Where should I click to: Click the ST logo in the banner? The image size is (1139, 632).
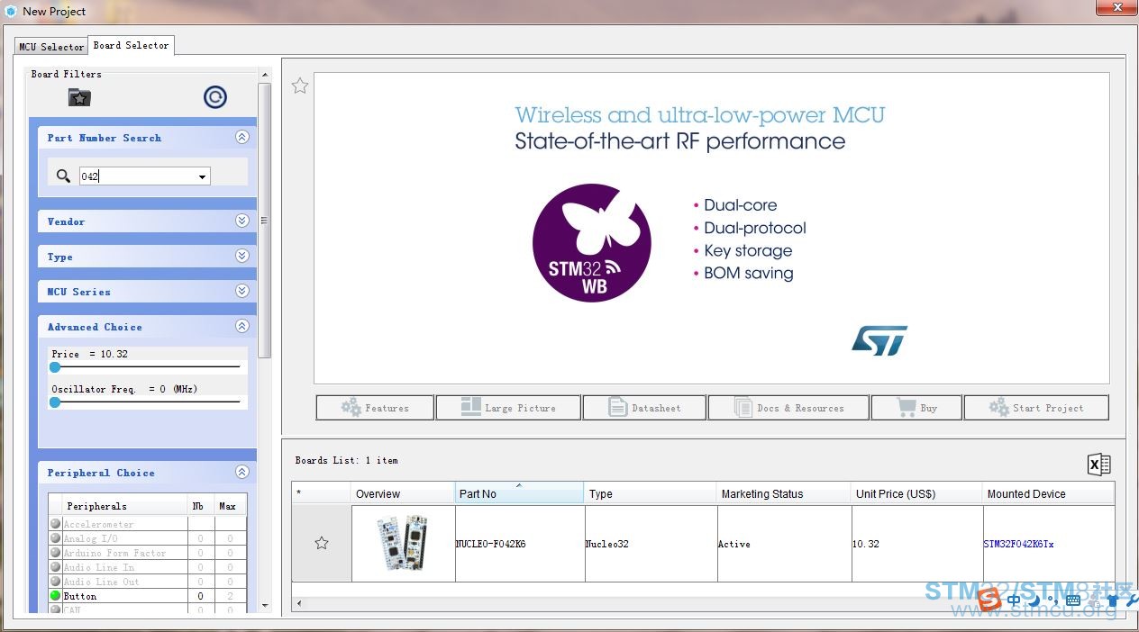coord(879,340)
